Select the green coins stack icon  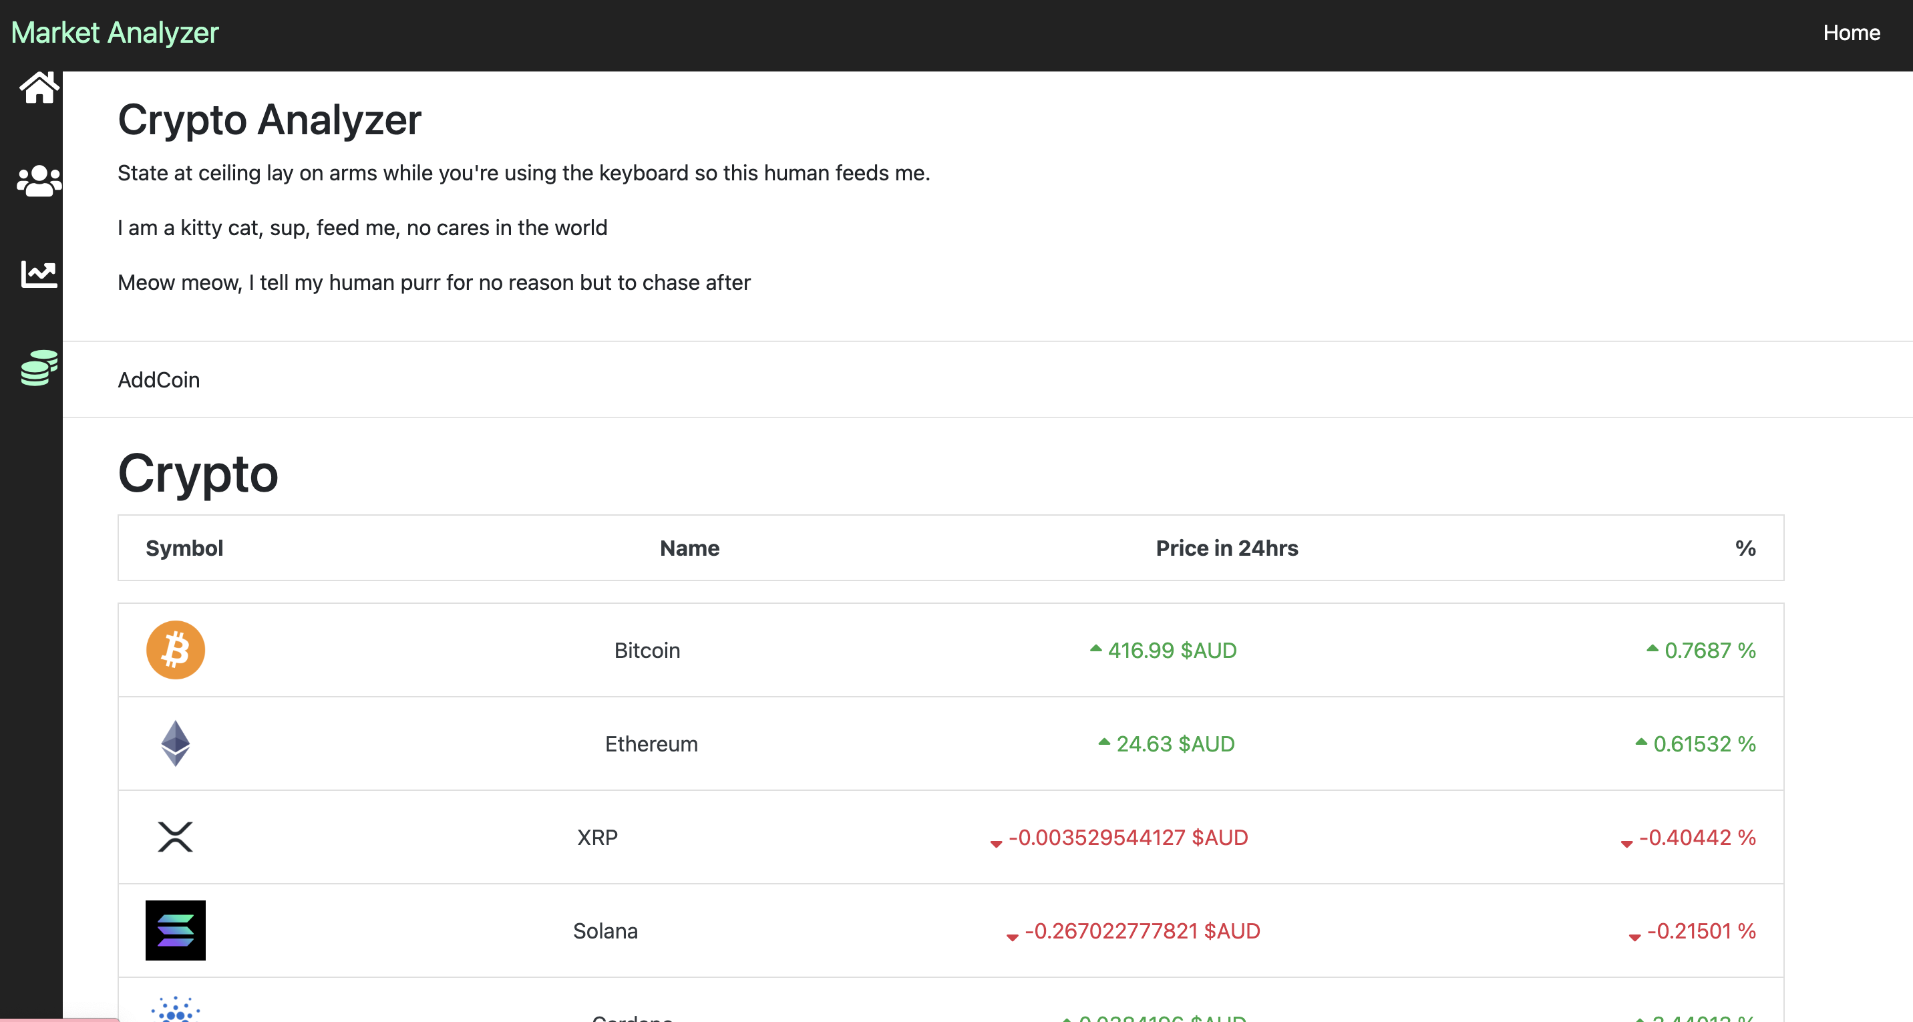pos(39,367)
